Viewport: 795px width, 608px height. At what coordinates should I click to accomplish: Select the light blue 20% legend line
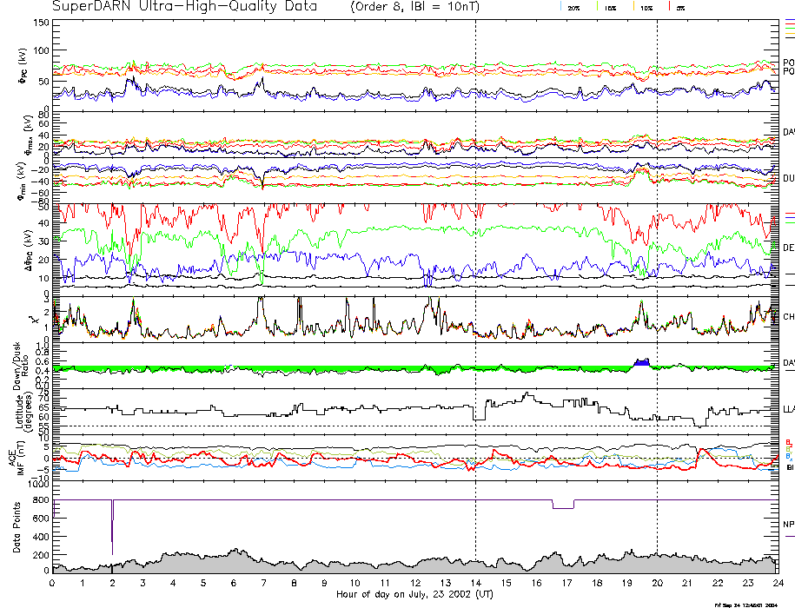[x=560, y=6]
